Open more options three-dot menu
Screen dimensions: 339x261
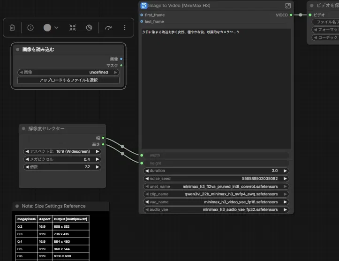(x=125, y=28)
